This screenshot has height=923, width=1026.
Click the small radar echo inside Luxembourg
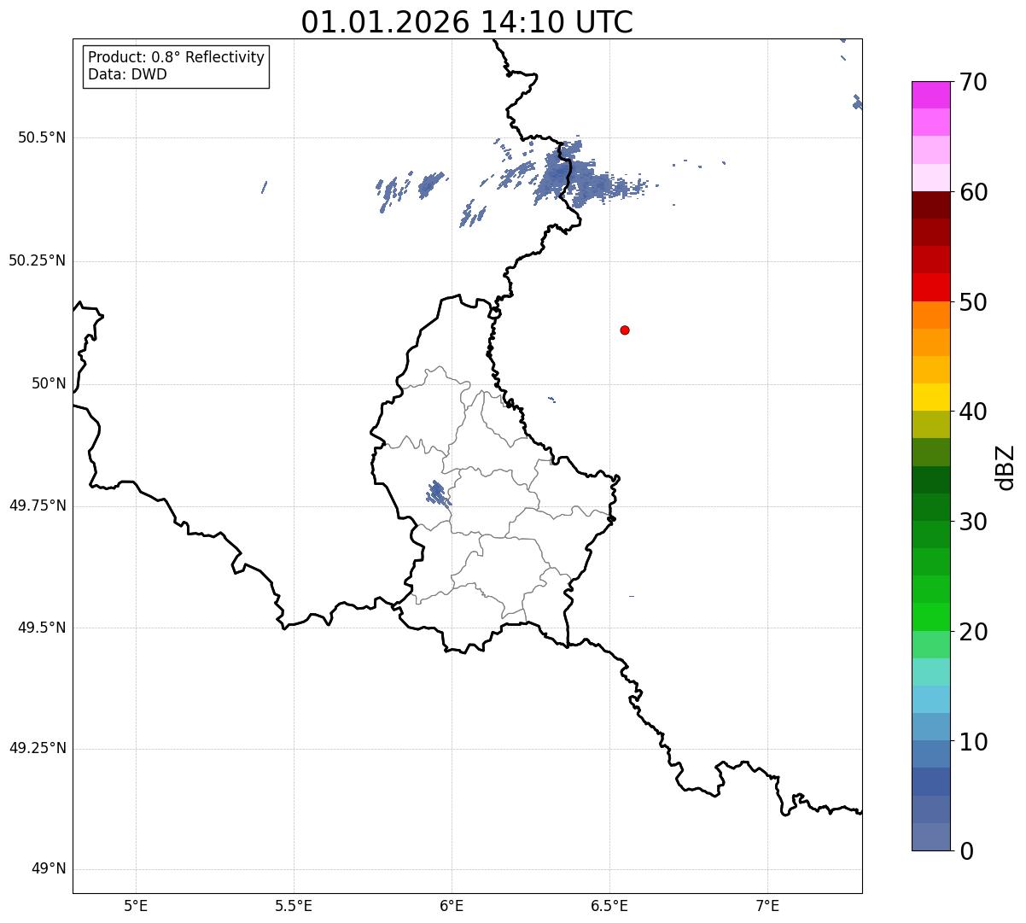pos(439,494)
